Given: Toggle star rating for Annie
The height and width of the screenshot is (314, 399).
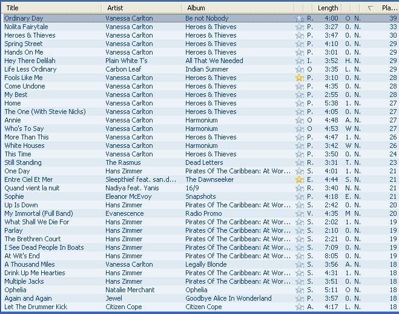Looking at the screenshot, I should pos(300,120).
